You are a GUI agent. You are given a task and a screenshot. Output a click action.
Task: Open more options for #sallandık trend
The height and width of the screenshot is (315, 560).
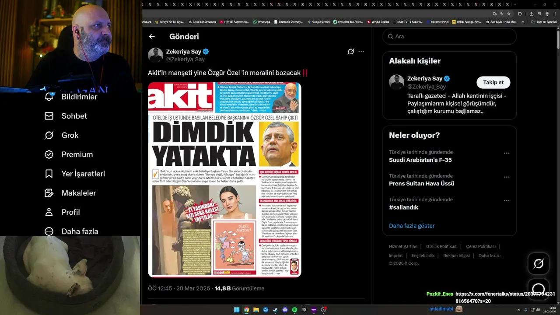pos(507,201)
